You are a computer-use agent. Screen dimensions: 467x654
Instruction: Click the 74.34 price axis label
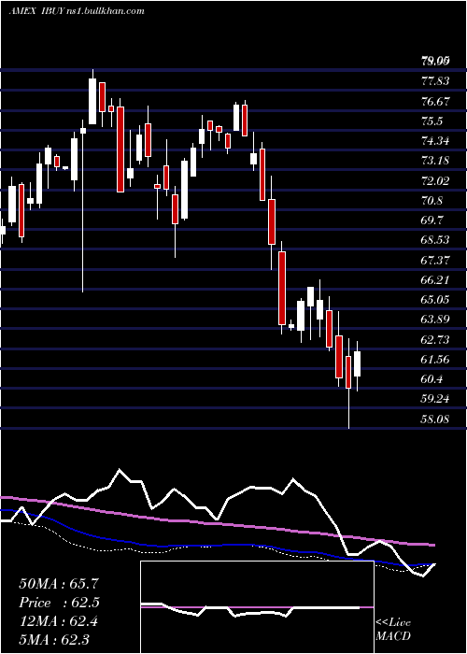pyautogui.click(x=435, y=141)
